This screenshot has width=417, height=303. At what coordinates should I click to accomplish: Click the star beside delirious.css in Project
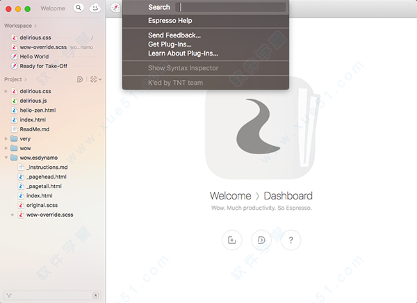pyautogui.click(x=6, y=91)
